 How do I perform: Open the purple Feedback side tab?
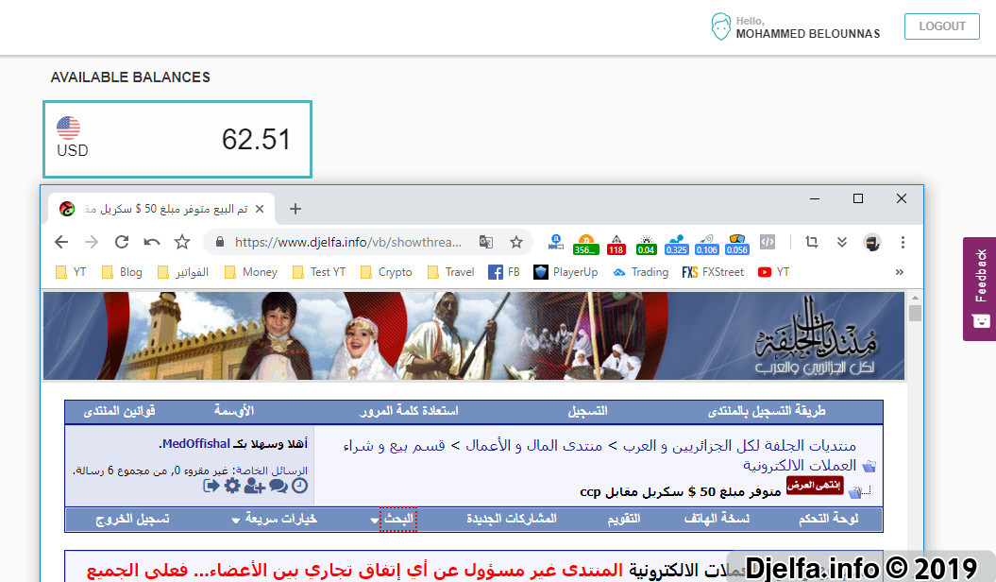[x=980, y=289]
